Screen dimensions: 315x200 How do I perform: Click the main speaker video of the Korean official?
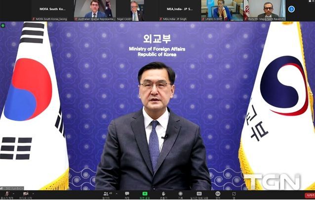pyautogui.click(x=157, y=106)
